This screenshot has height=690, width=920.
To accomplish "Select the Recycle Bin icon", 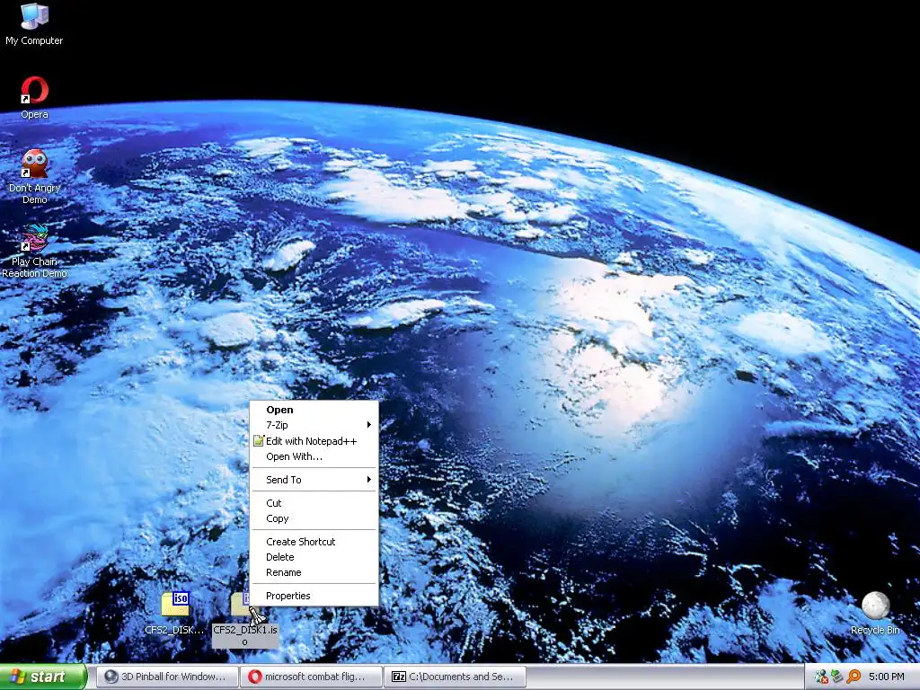I will [x=875, y=605].
